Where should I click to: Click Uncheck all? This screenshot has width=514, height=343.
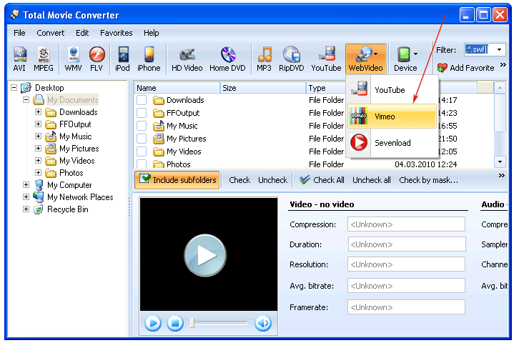[372, 180]
